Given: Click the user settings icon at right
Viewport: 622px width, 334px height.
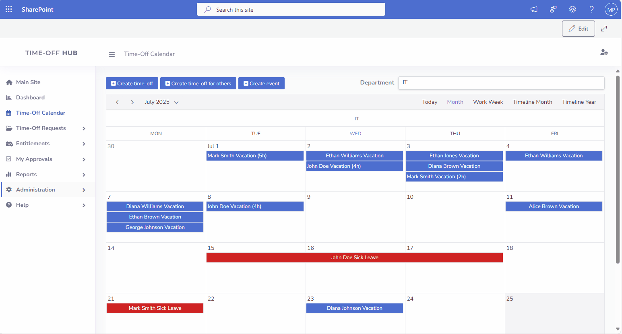Looking at the screenshot, I should pyautogui.click(x=604, y=52).
